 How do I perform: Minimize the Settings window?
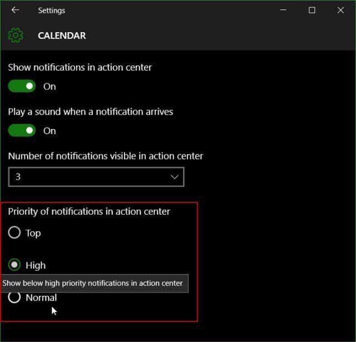click(283, 10)
